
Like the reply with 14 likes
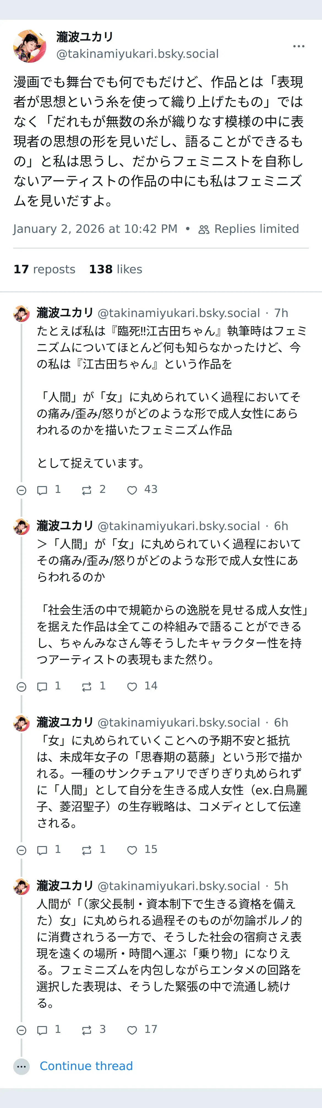pyautogui.click(x=132, y=686)
